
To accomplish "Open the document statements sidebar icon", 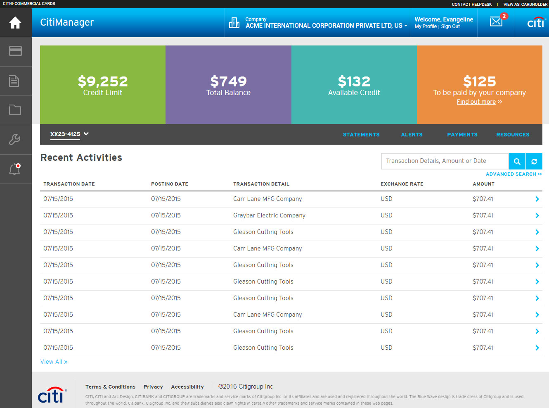I will (x=14, y=81).
